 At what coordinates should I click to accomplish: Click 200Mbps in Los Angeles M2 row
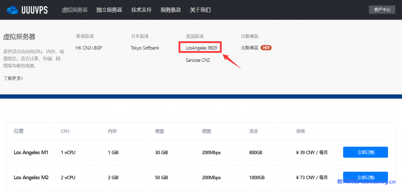(212, 177)
